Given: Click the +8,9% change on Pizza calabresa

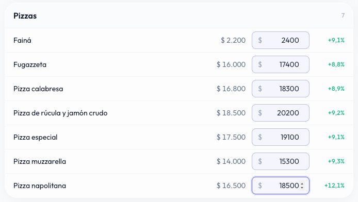Looking at the screenshot, I should click(336, 89).
